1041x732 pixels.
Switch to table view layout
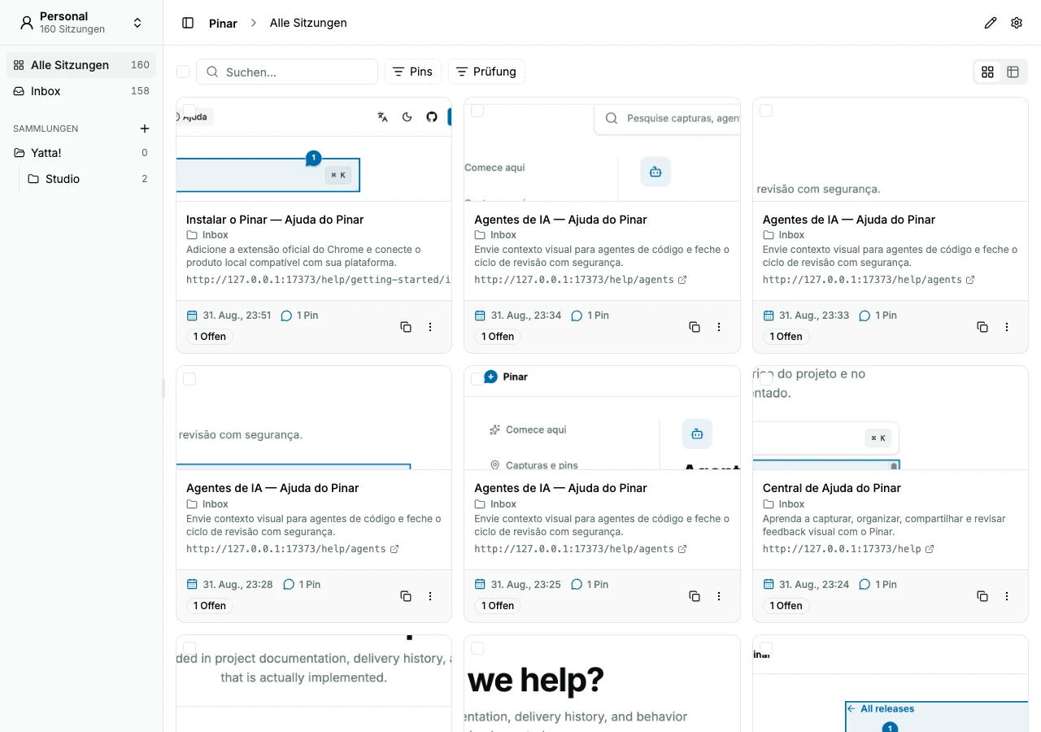point(1013,72)
